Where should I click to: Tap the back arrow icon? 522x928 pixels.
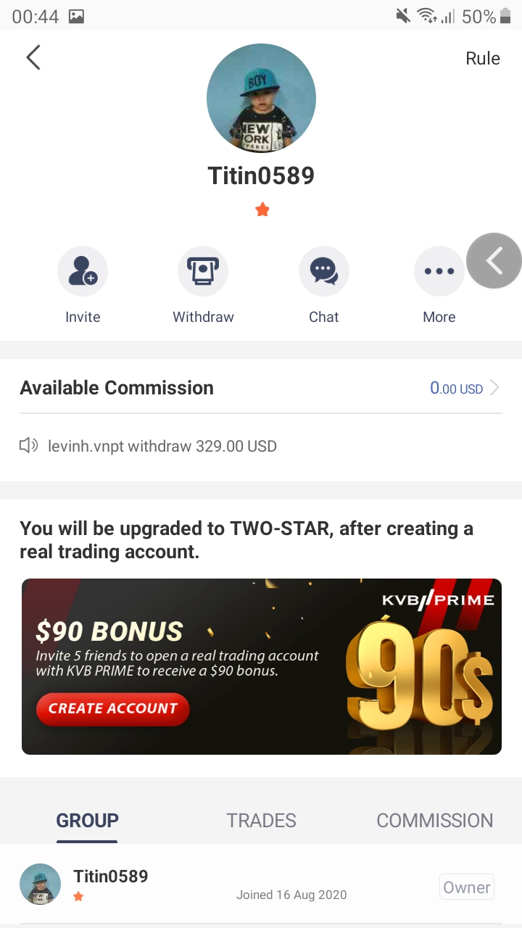pos(33,58)
